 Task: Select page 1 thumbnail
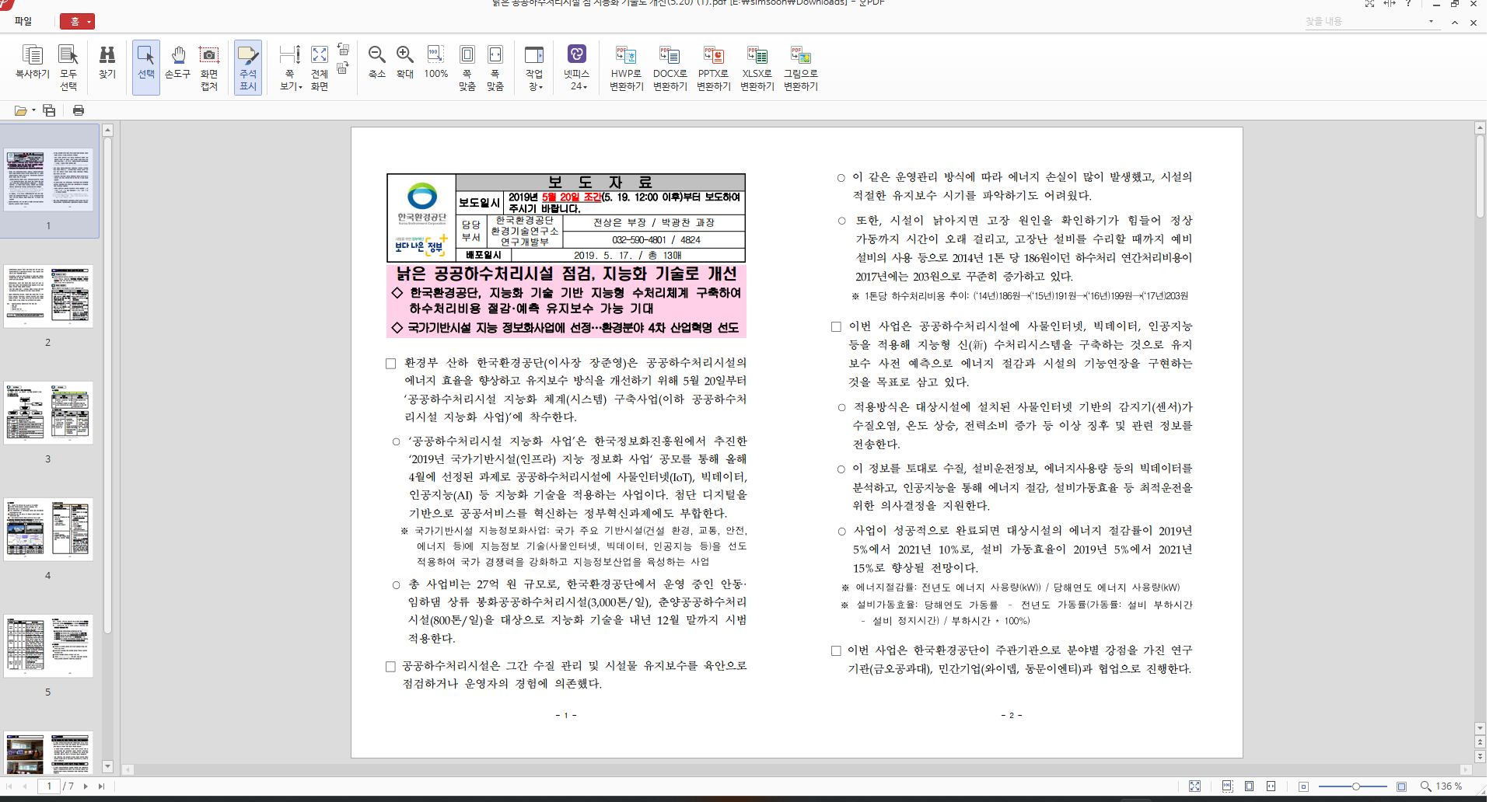[48, 180]
